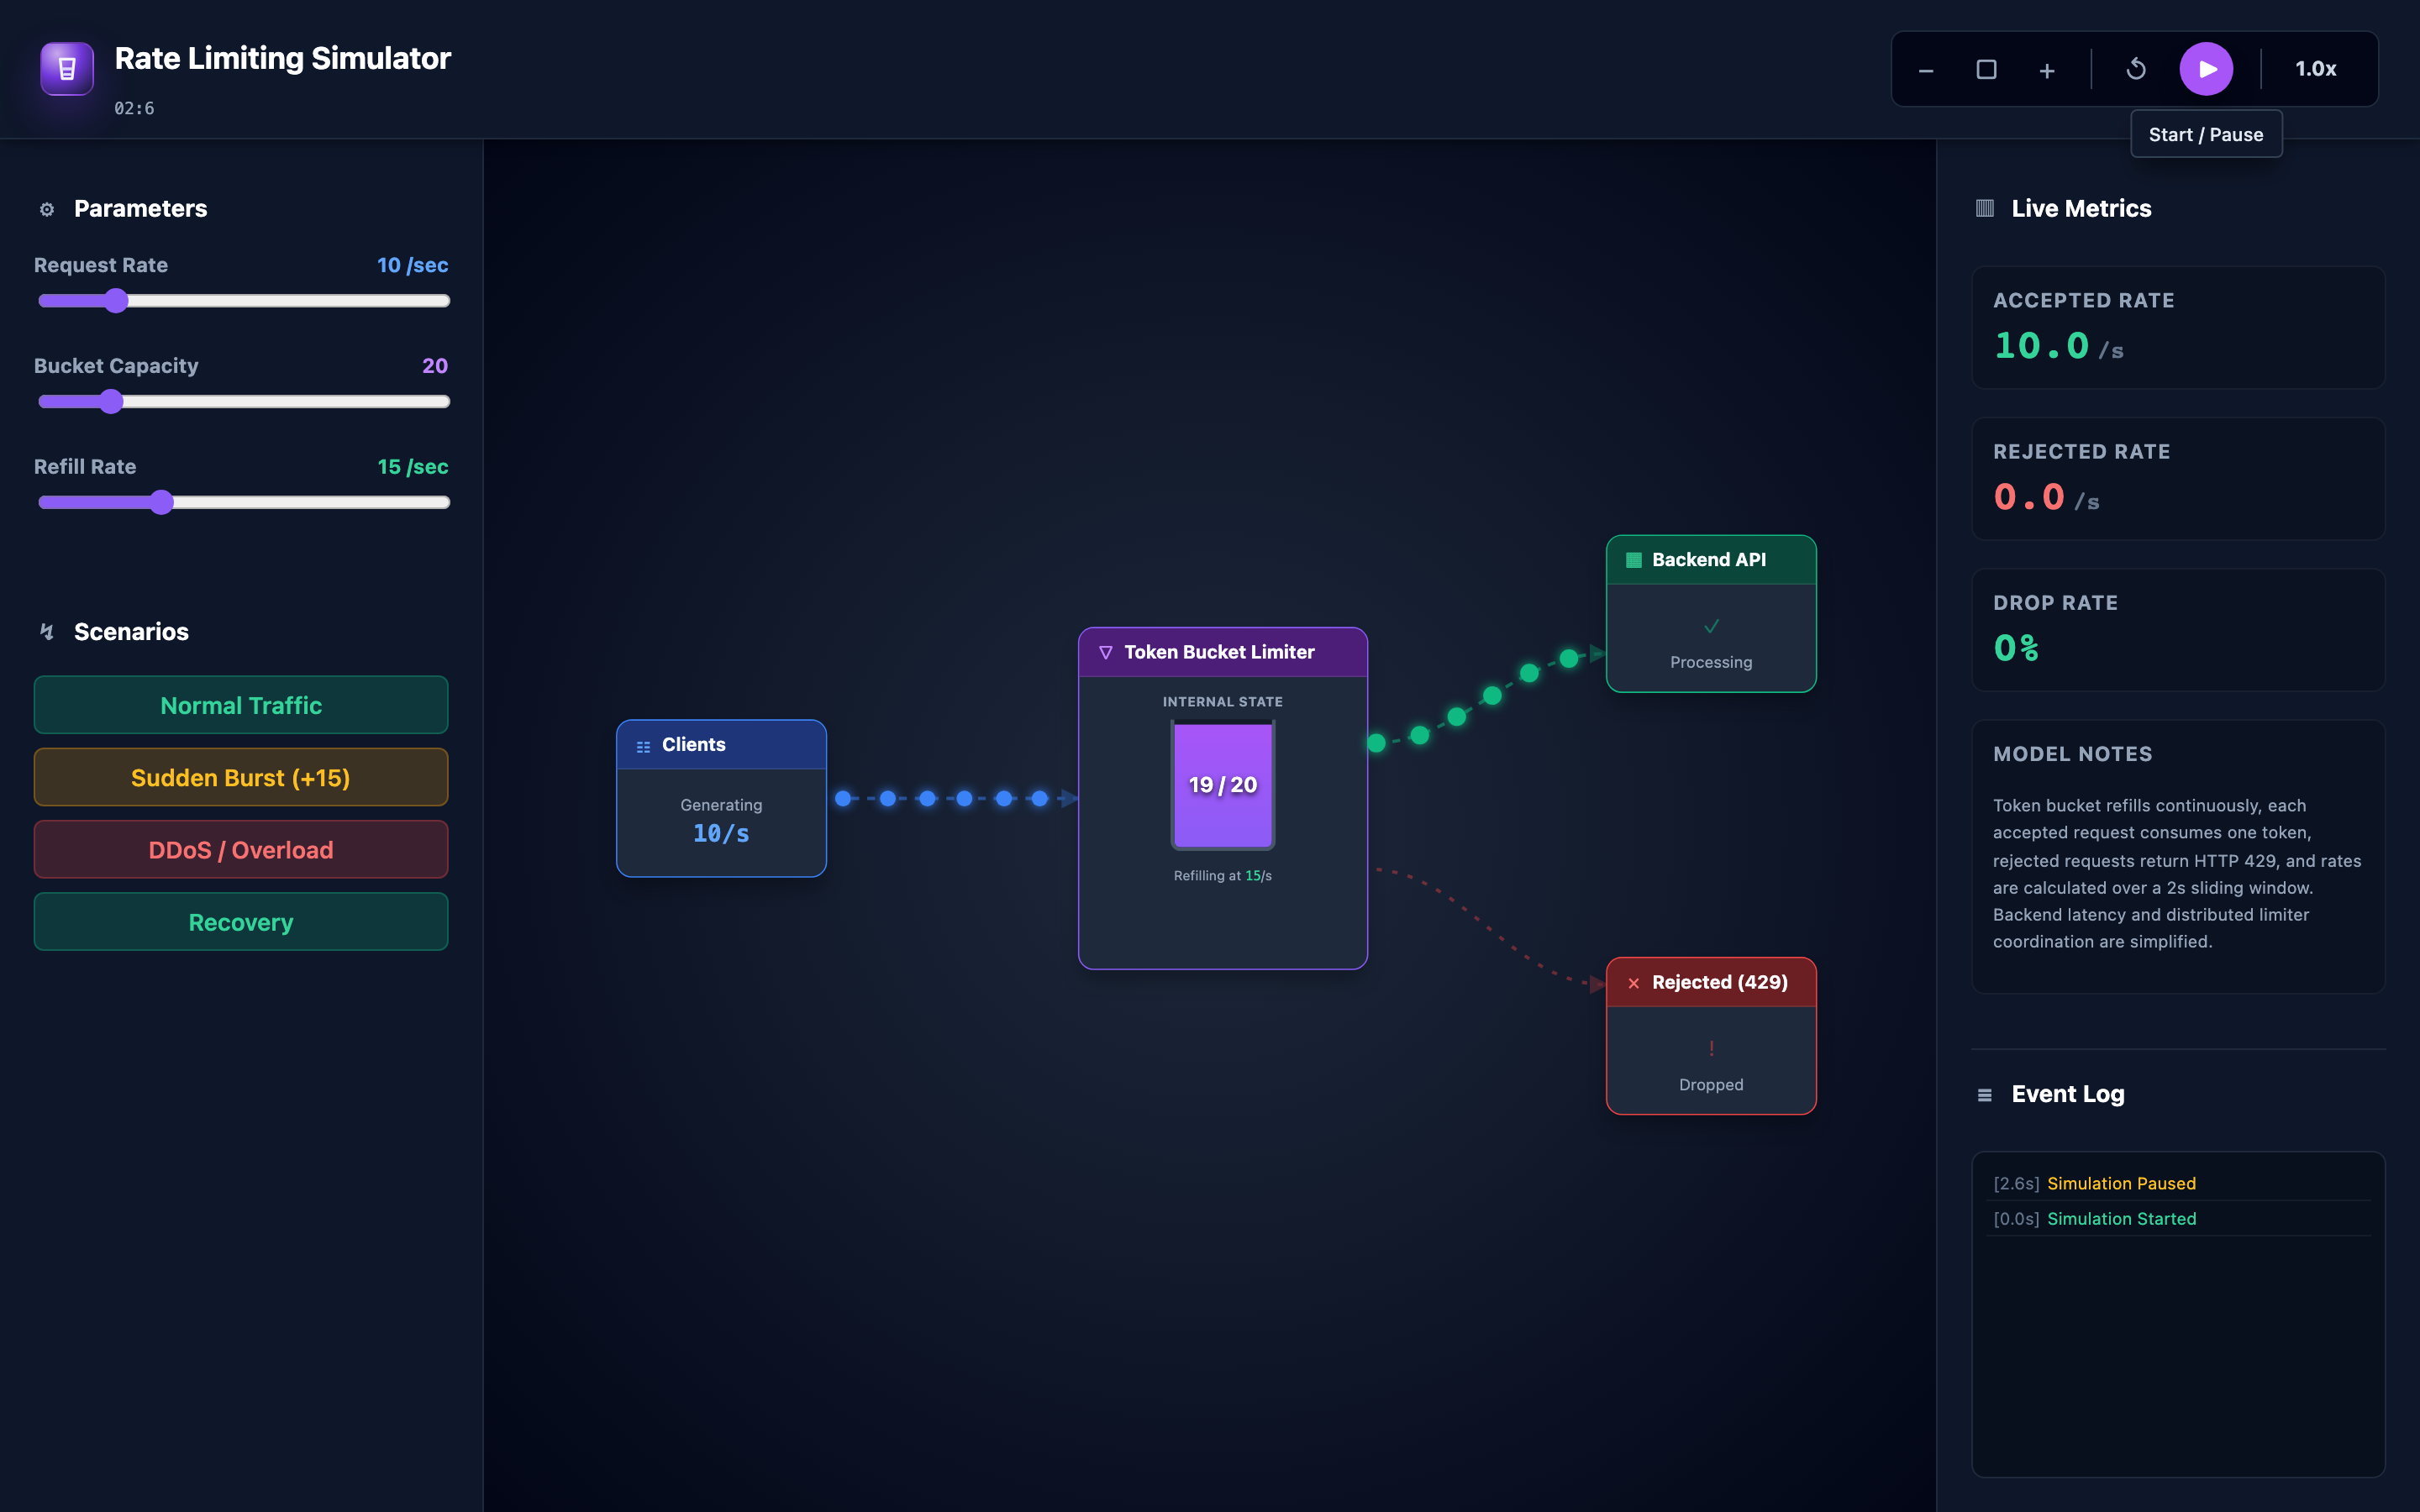Apply the Recovery scenario

pyautogui.click(x=241, y=922)
